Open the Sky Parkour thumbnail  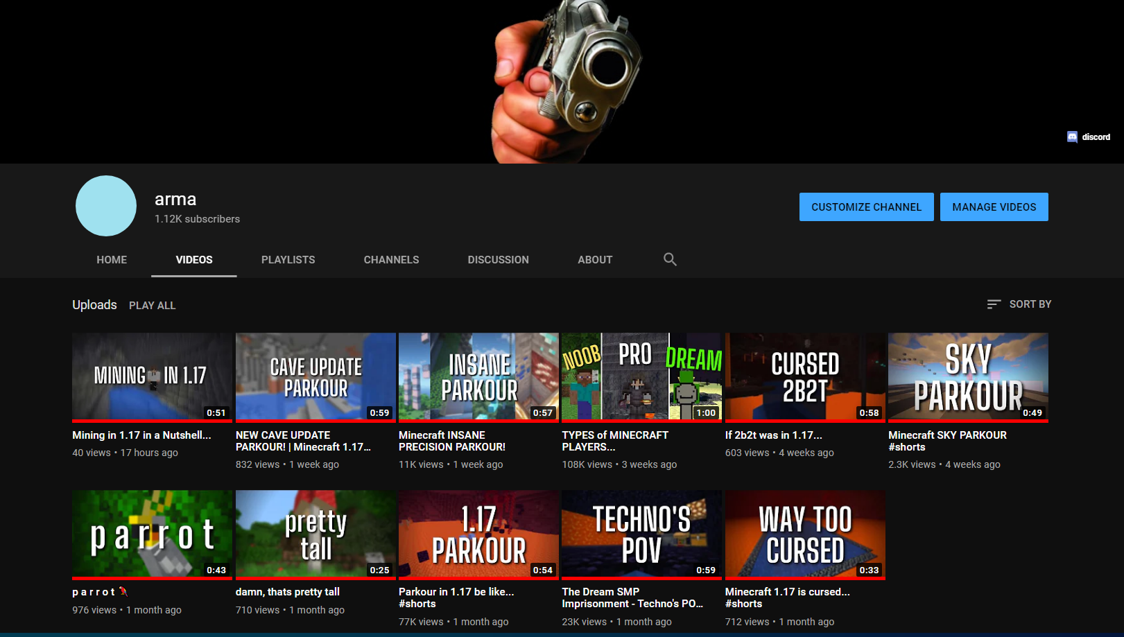968,377
